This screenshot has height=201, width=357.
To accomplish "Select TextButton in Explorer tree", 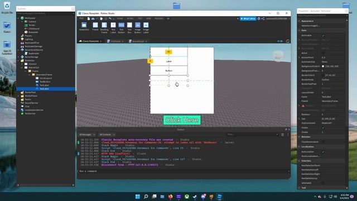I will pyautogui.click(x=45, y=82).
